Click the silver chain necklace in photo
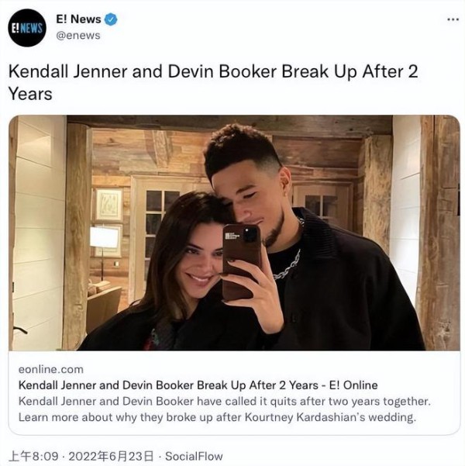 288,264
